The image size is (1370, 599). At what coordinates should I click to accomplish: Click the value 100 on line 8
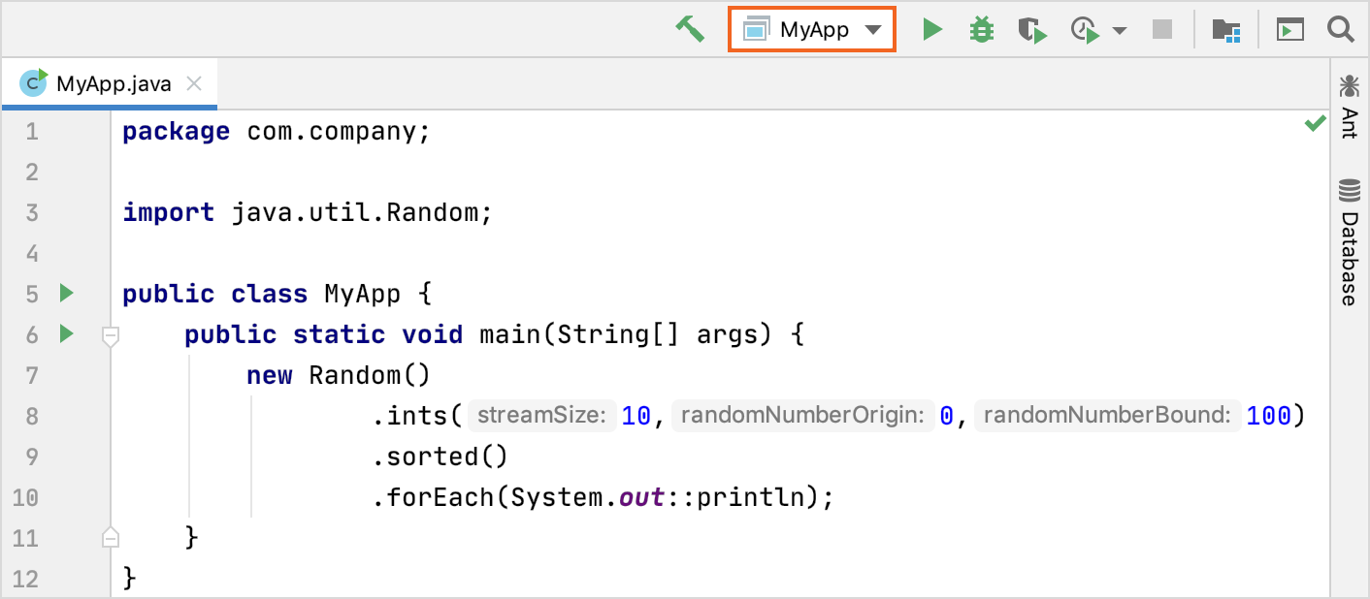(x=1269, y=416)
